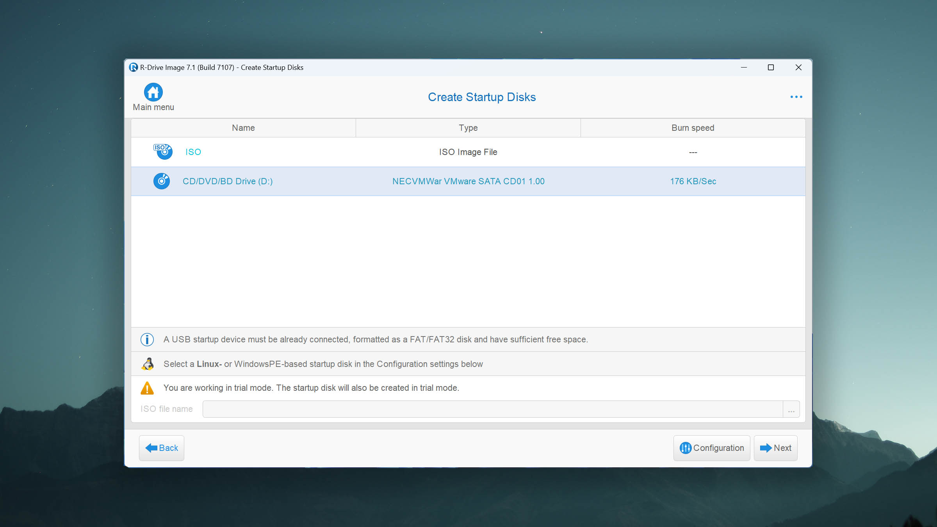The height and width of the screenshot is (527, 937).
Task: Sort by the Burn speed column header
Action: 693,128
